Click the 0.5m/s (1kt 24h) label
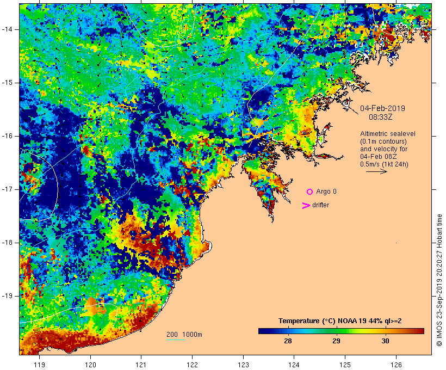This screenshot has width=446, height=370. click(385, 164)
